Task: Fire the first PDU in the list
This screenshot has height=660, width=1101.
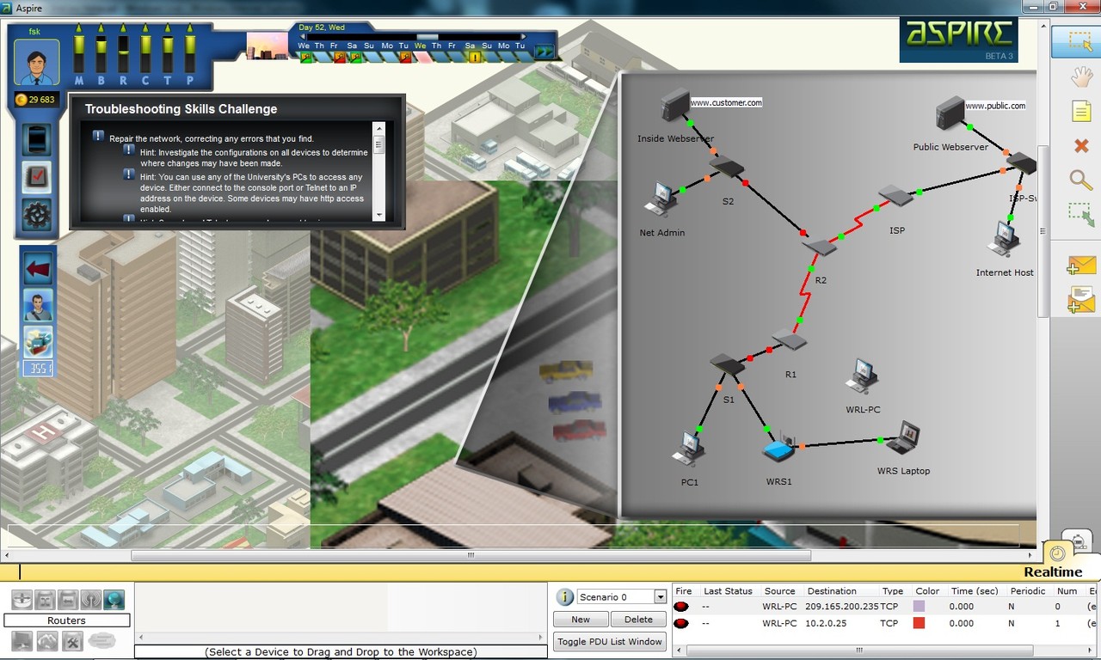Action: (680, 606)
